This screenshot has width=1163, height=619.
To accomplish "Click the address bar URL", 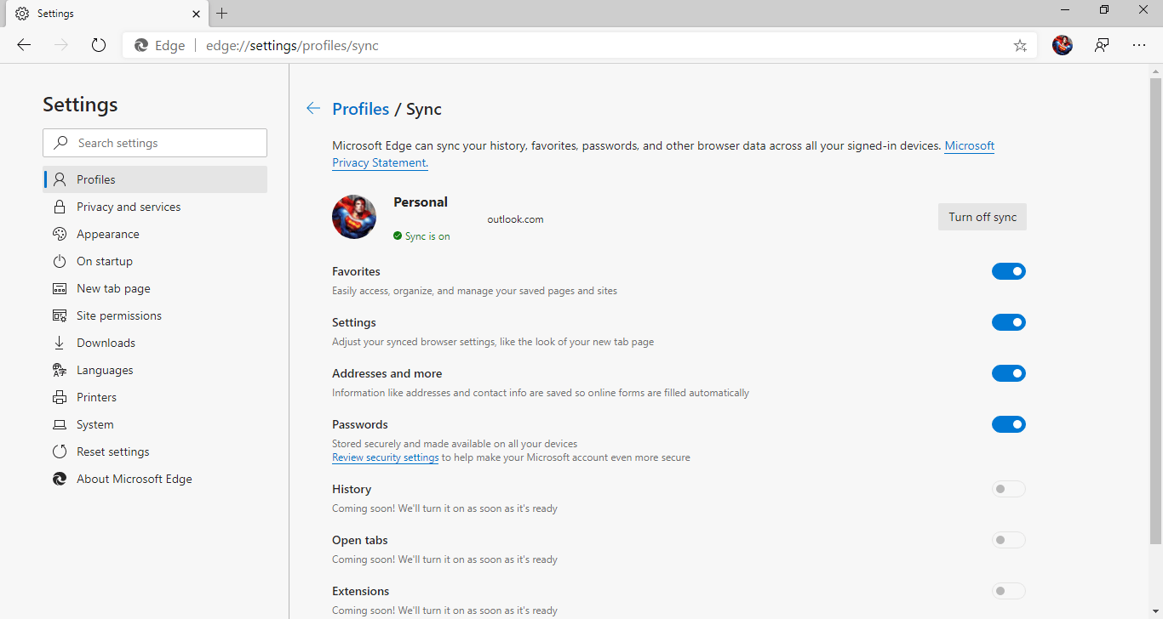I will 292,46.
